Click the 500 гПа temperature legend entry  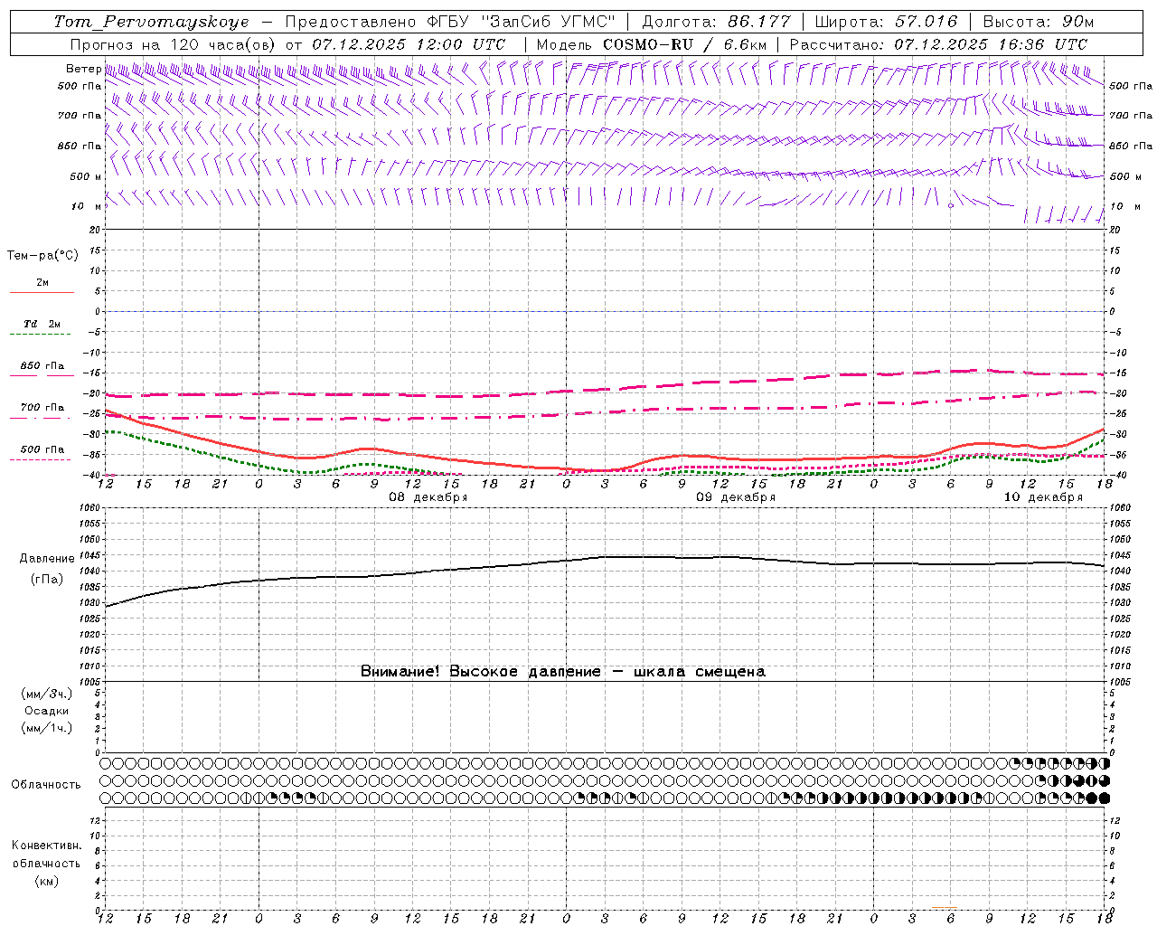click(42, 449)
